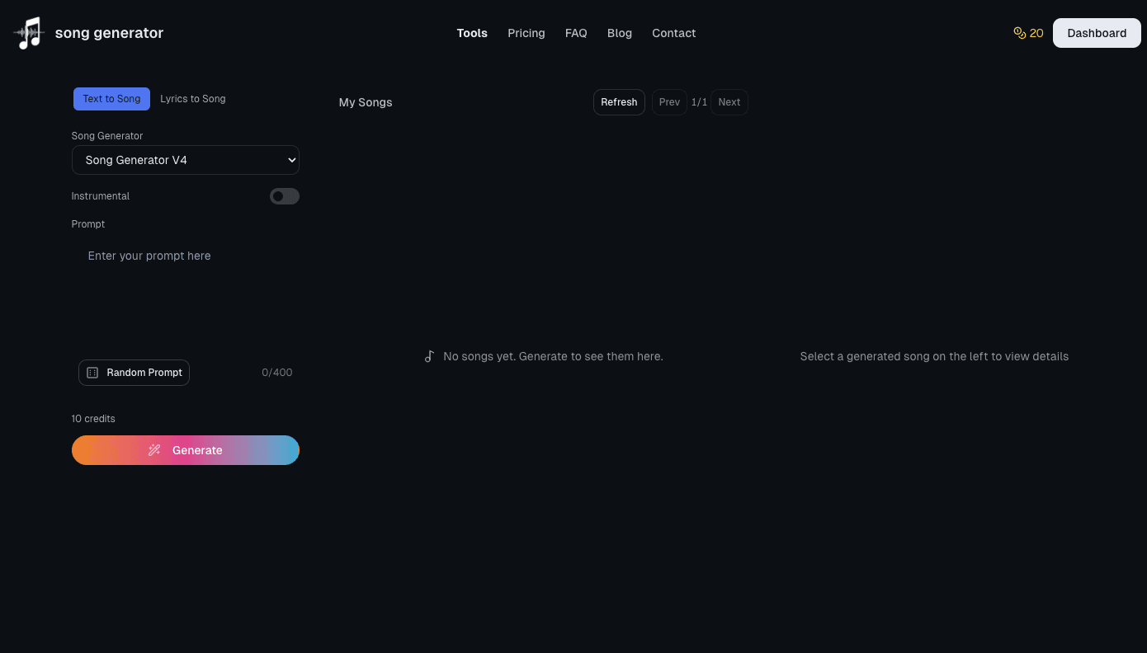Click the music note logo icon
The width and height of the screenshot is (1147, 653).
tap(29, 33)
